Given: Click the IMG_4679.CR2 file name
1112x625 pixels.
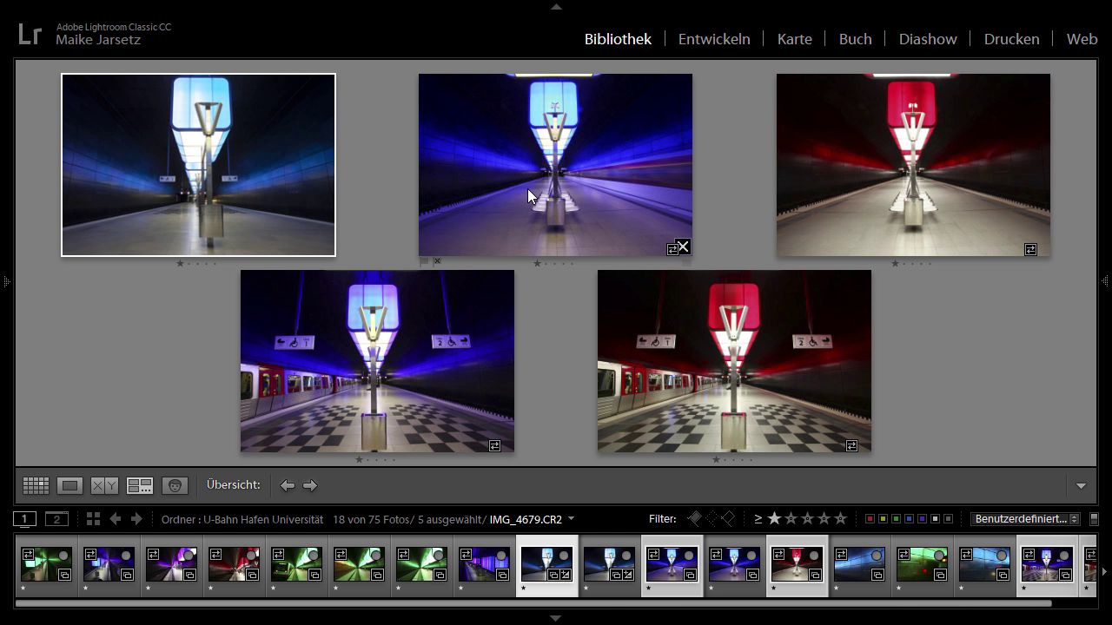Looking at the screenshot, I should (526, 519).
